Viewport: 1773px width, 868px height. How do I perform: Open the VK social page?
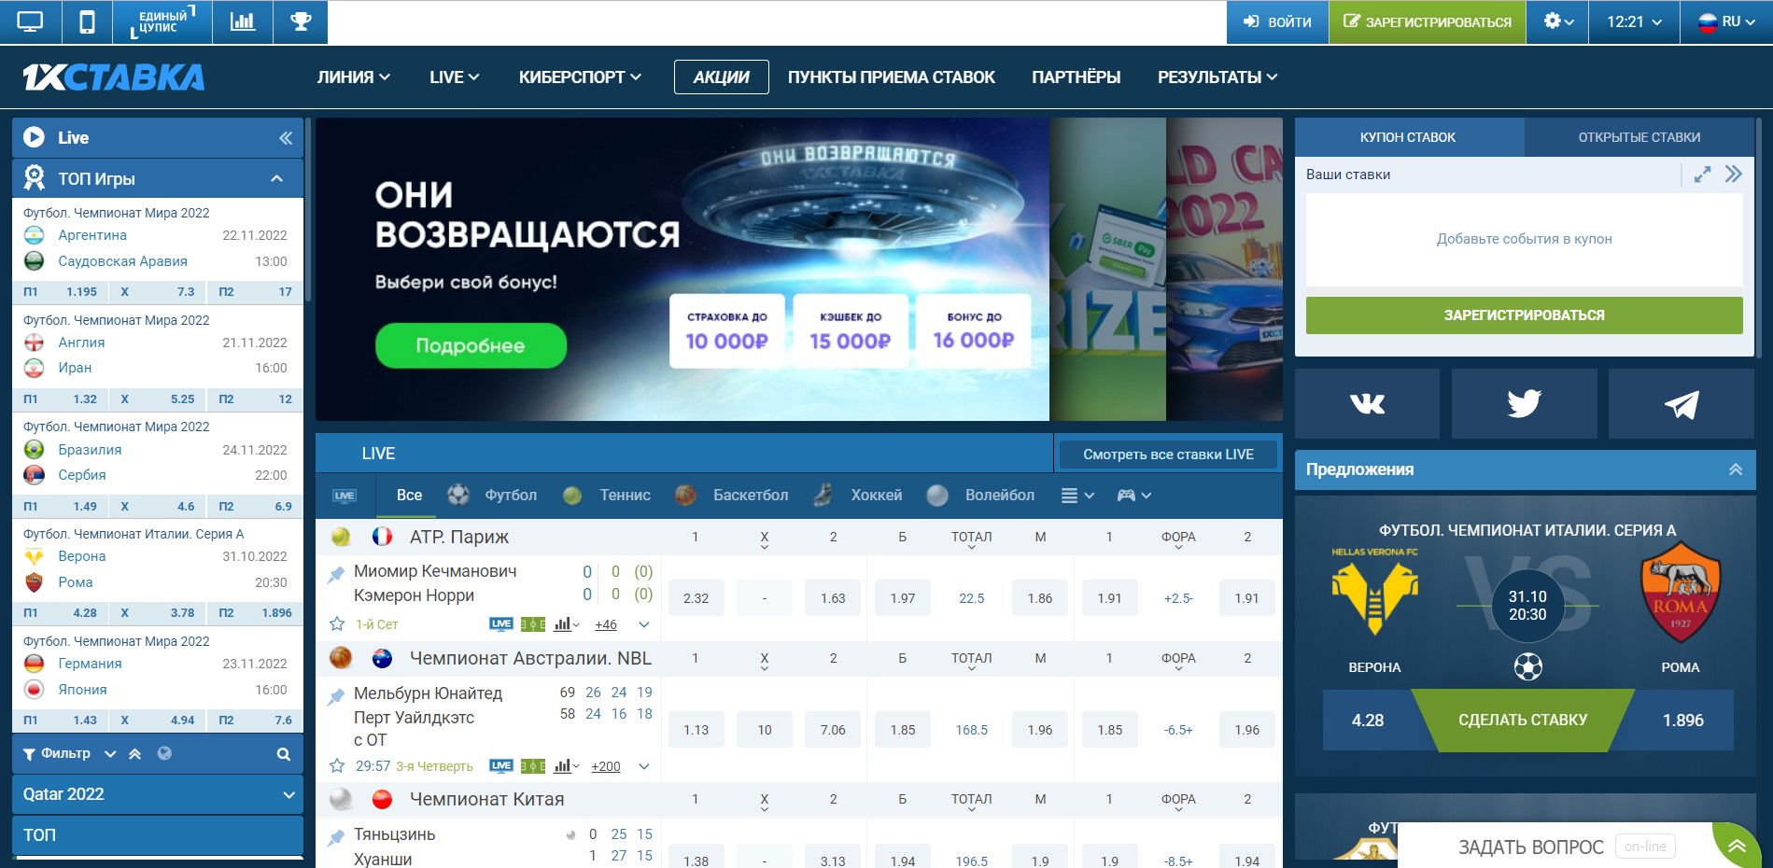(x=1367, y=403)
